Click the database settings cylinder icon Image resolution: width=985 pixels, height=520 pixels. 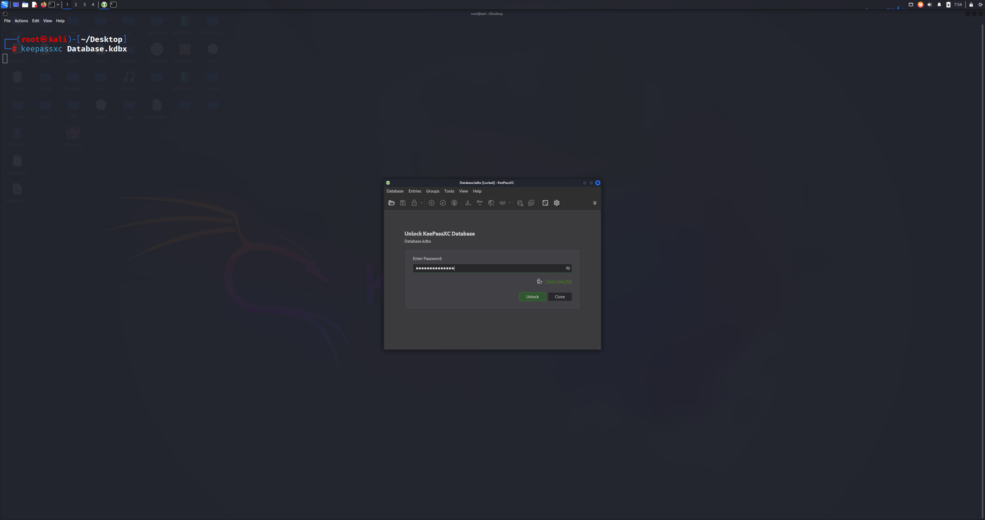(520, 203)
